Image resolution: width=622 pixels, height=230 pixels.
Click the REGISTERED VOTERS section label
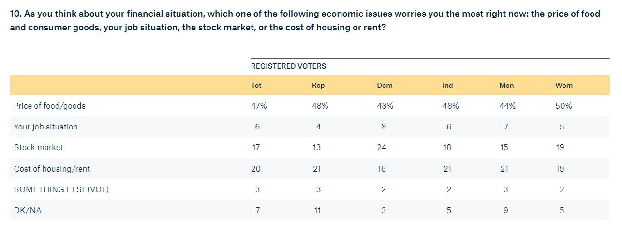pos(288,66)
